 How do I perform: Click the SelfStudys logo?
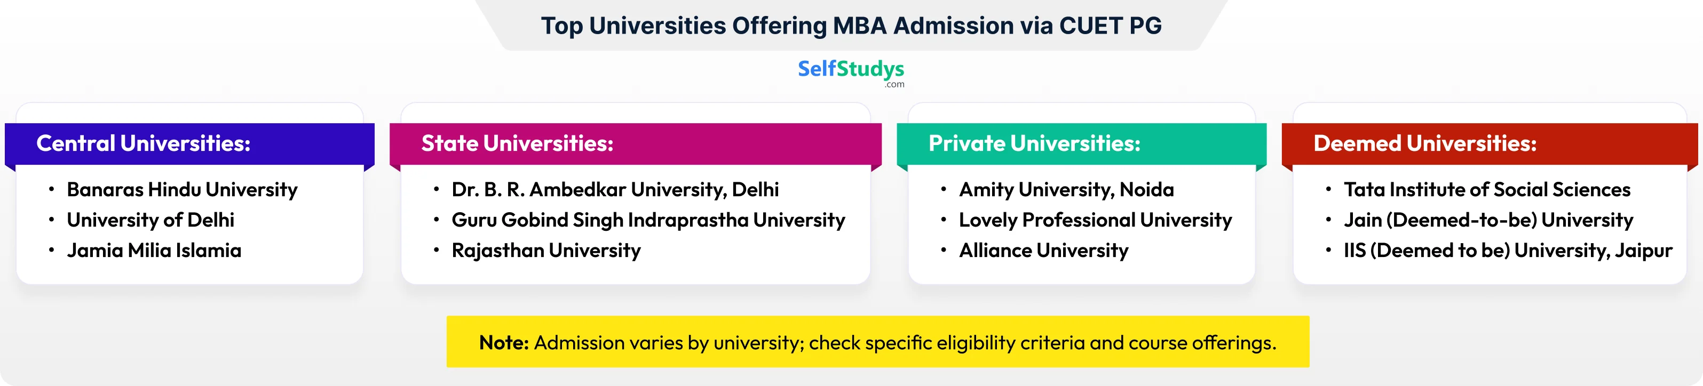(x=851, y=72)
